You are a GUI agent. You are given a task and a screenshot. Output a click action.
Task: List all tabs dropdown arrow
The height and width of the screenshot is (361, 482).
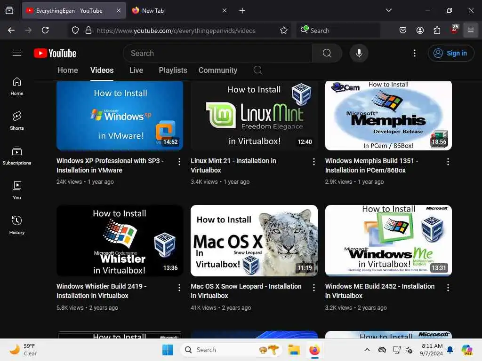point(388,10)
